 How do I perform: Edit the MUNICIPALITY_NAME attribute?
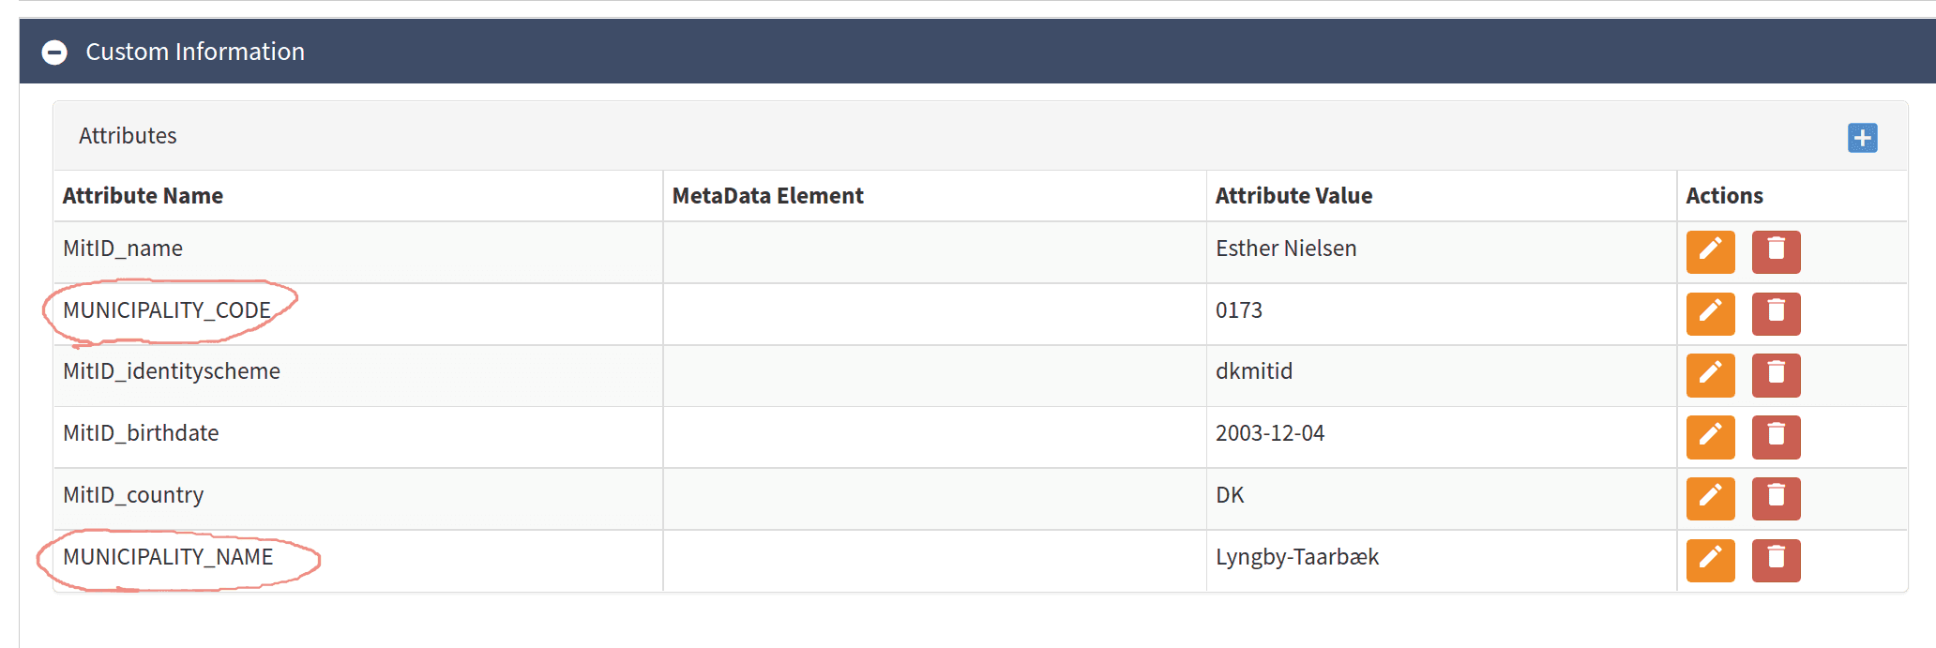(1710, 560)
